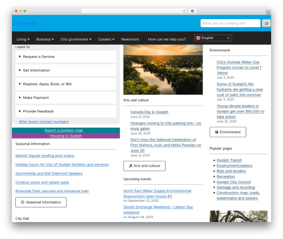Open the Report a problem map banner
This screenshot has height=239, width=283.
[x=66, y=131]
